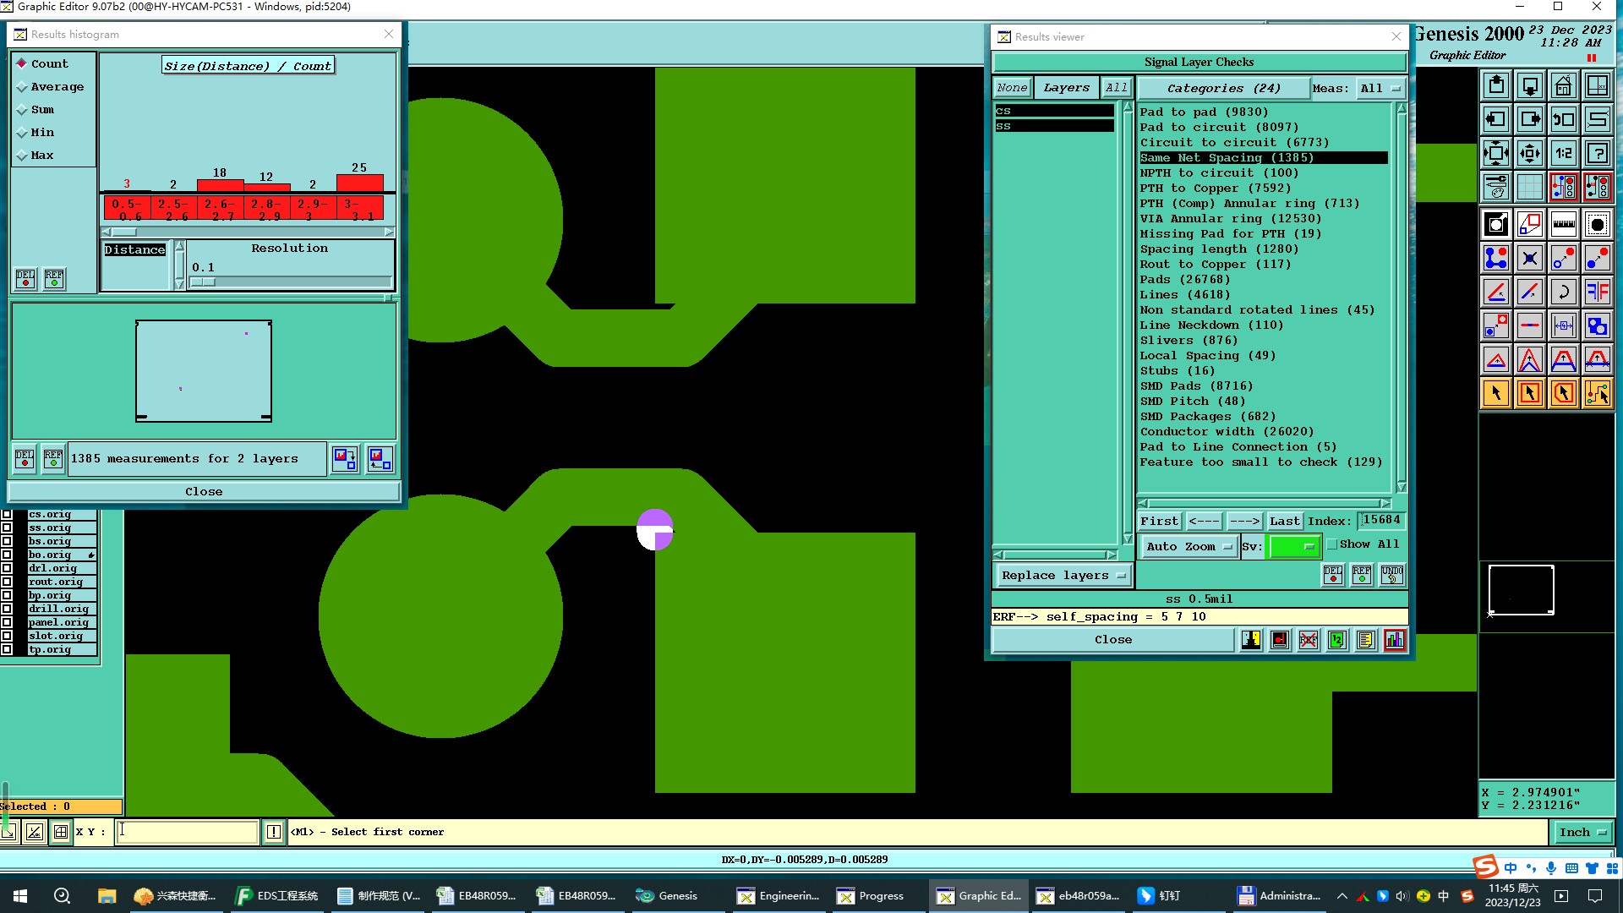Click the green Sv color selector
This screenshot has height=913, width=1623.
(x=1293, y=547)
